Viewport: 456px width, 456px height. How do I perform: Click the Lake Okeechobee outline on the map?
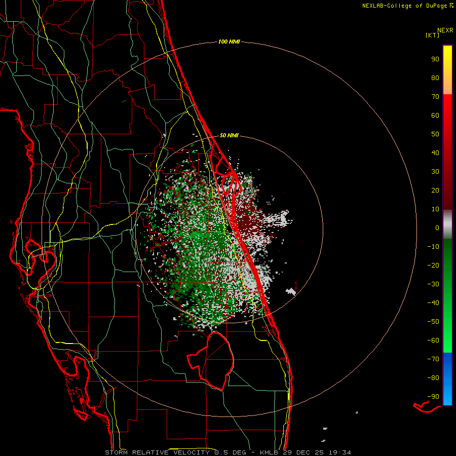(211, 361)
